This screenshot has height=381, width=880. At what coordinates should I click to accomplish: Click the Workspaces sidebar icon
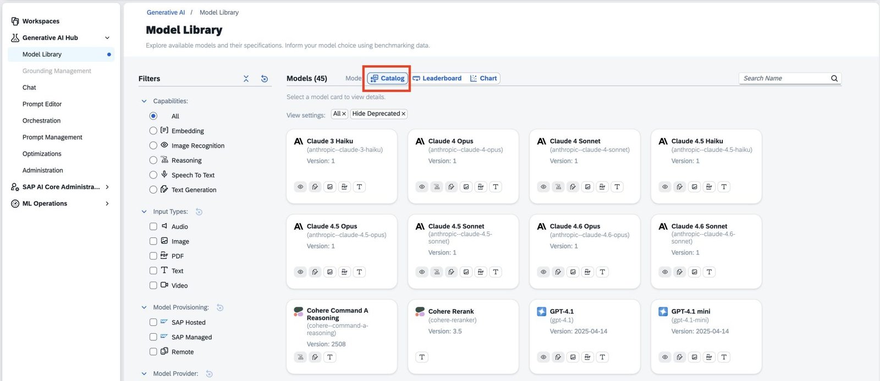point(15,21)
